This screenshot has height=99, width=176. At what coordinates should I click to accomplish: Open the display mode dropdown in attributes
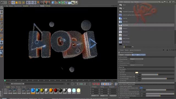137,59
